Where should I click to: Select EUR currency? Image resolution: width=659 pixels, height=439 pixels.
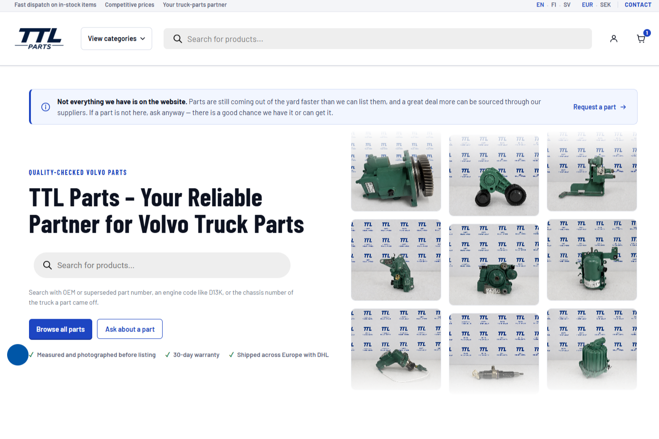point(588,5)
